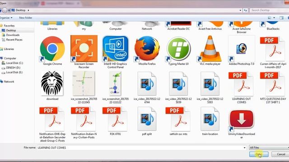Open Local Disk (E:) in sidebar
The width and height of the screenshot is (289, 162).
(x=14, y=72)
